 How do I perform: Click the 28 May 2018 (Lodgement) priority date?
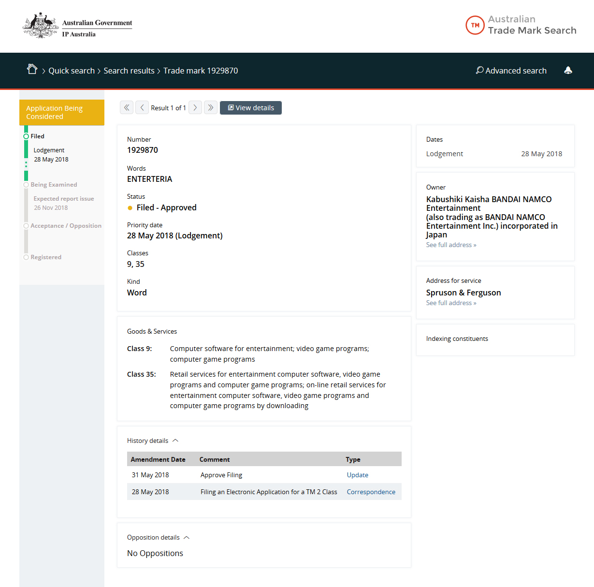[x=175, y=236]
